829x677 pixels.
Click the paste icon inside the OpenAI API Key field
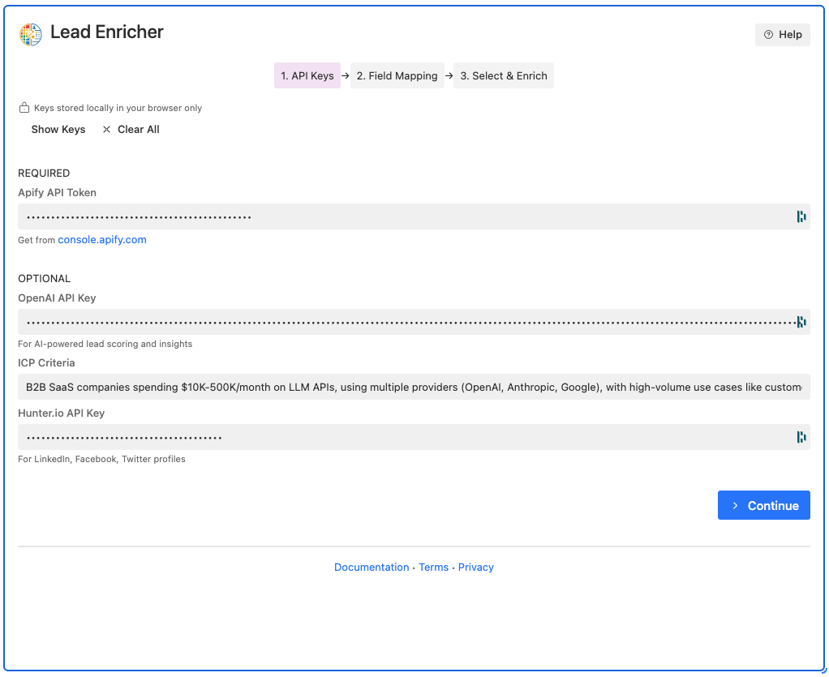(801, 322)
